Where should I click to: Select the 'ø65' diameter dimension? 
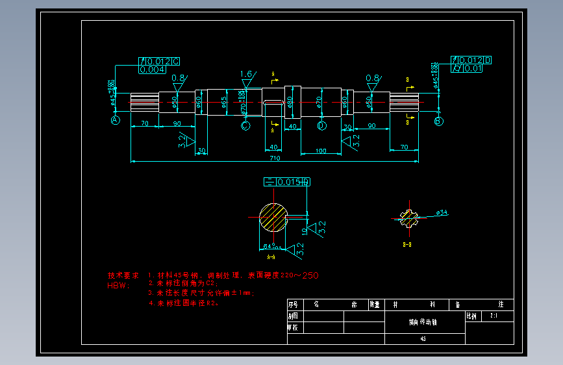[x=223, y=102]
